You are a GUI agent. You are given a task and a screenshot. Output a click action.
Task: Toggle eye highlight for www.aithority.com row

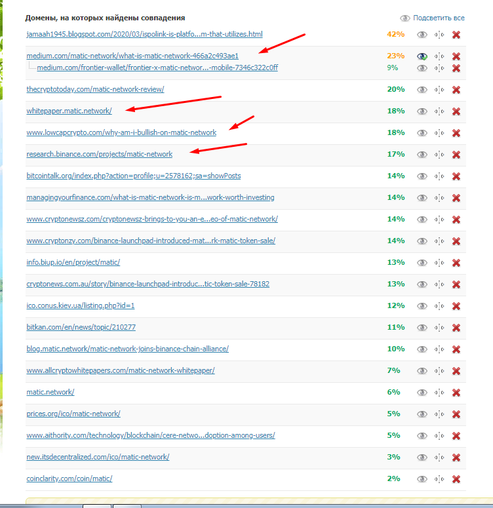point(422,436)
